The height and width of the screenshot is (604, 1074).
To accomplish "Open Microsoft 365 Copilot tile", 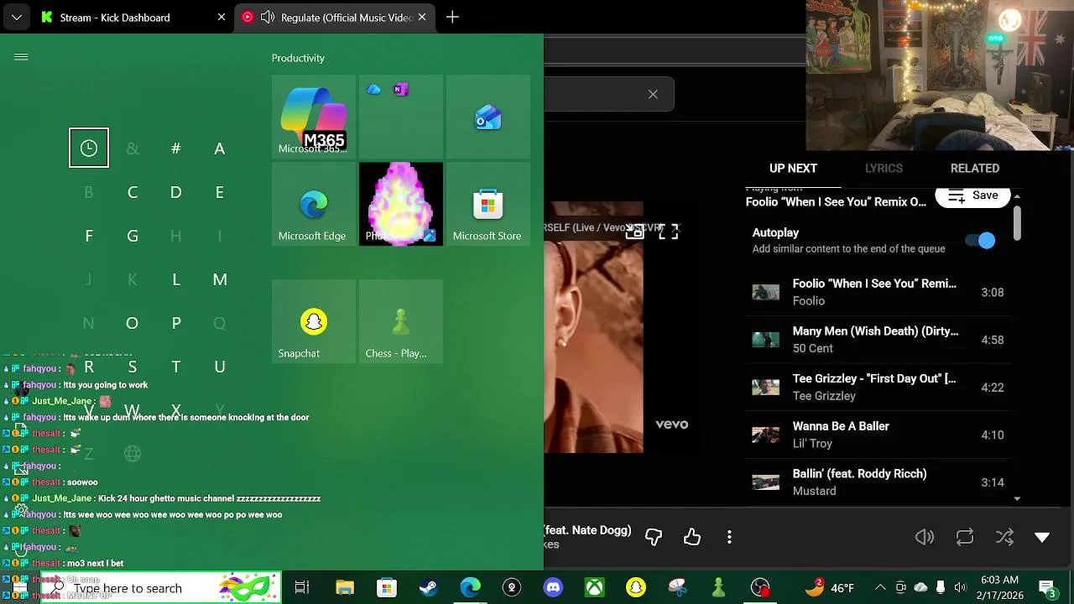I will (x=313, y=116).
